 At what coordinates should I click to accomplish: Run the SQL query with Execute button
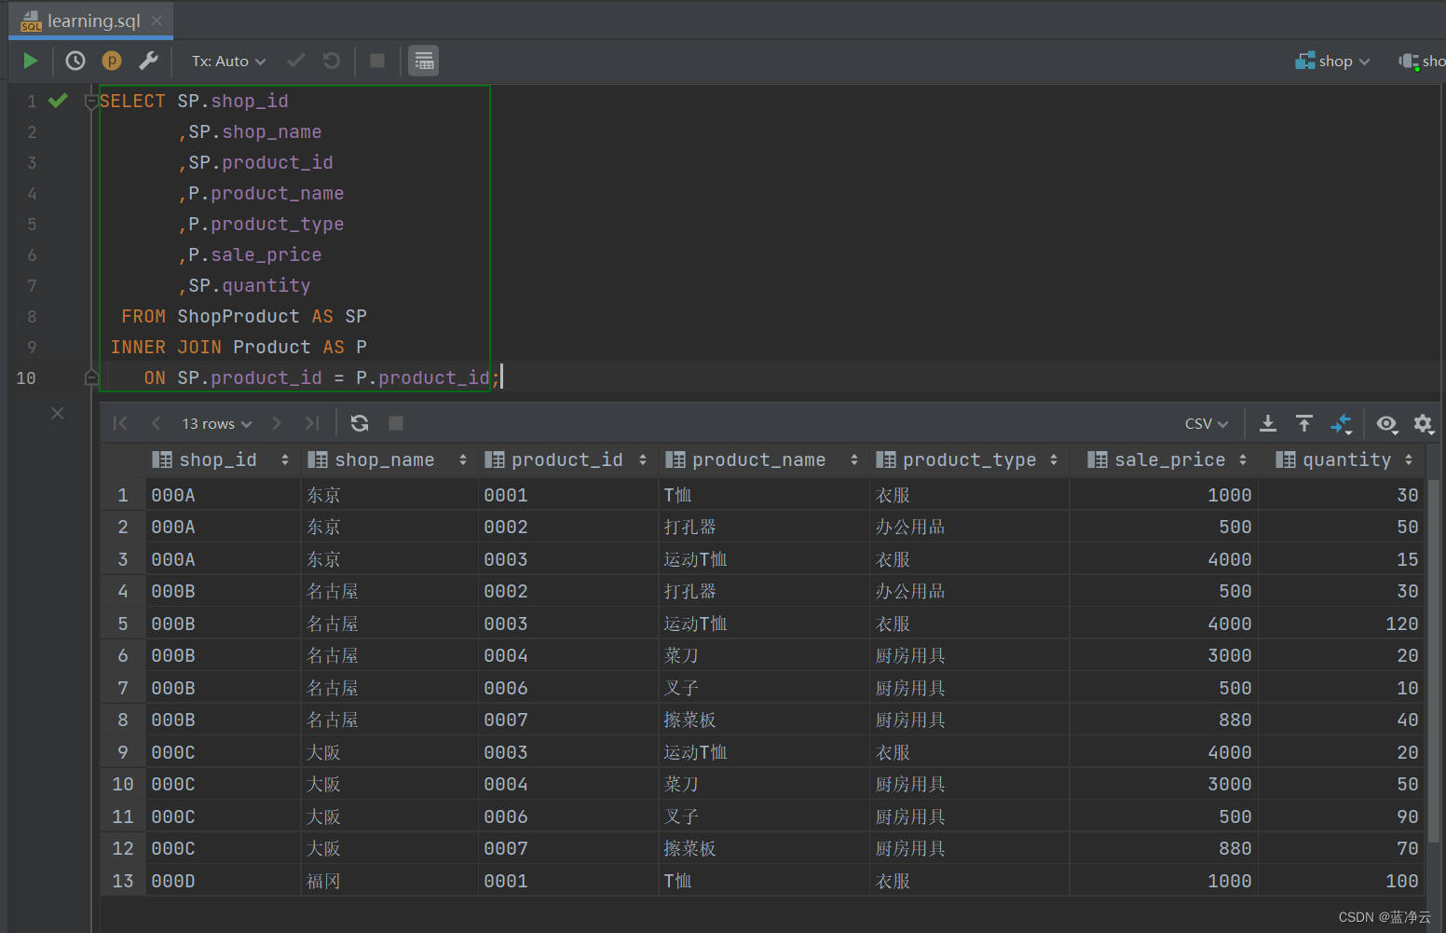(x=30, y=61)
